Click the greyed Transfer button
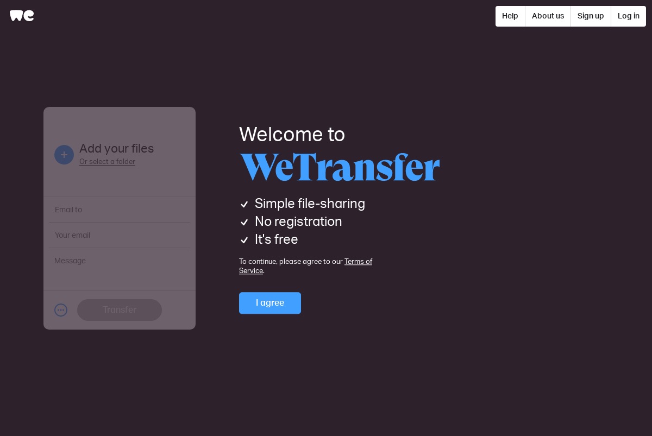The height and width of the screenshot is (436, 652). pyautogui.click(x=120, y=310)
